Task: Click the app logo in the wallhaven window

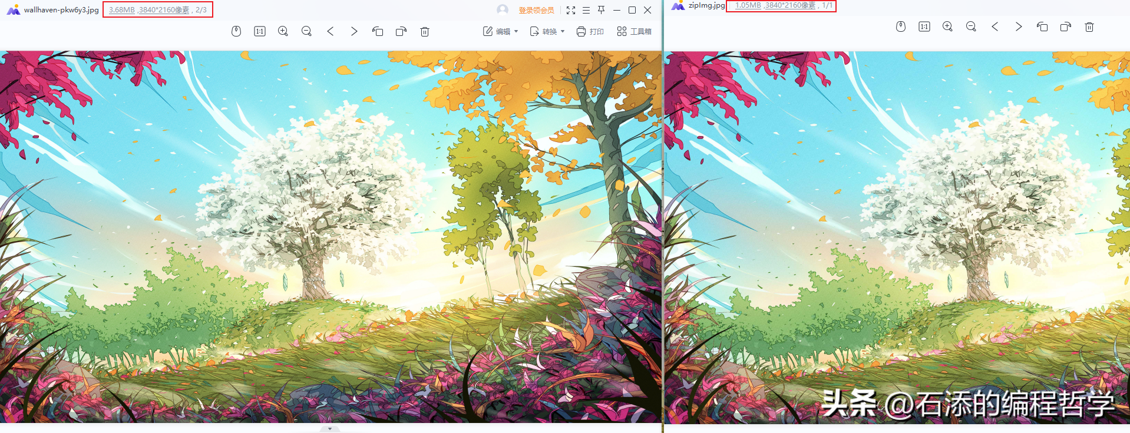Action: pyautogui.click(x=13, y=10)
